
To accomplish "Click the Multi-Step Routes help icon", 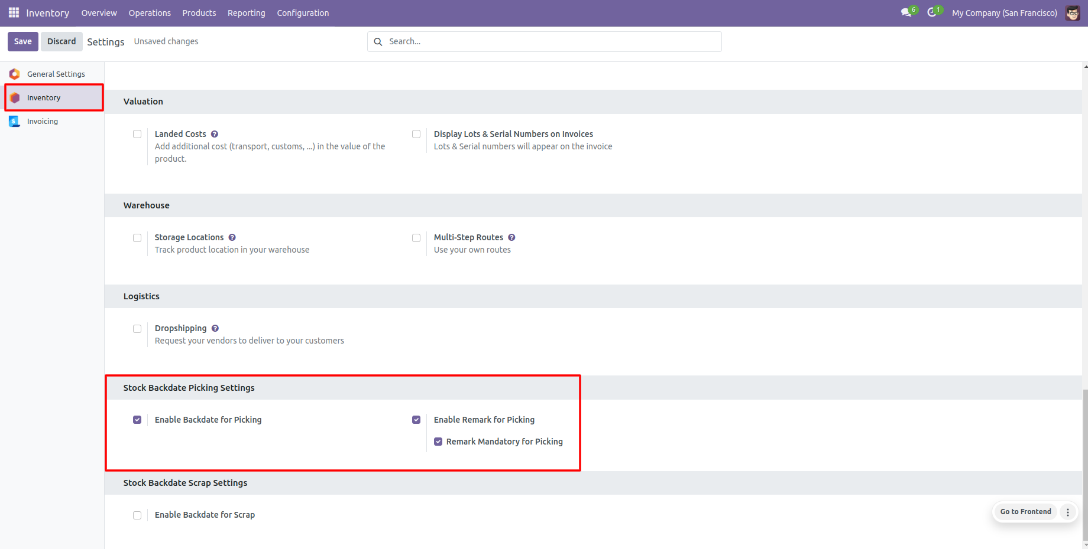I will pyautogui.click(x=512, y=237).
